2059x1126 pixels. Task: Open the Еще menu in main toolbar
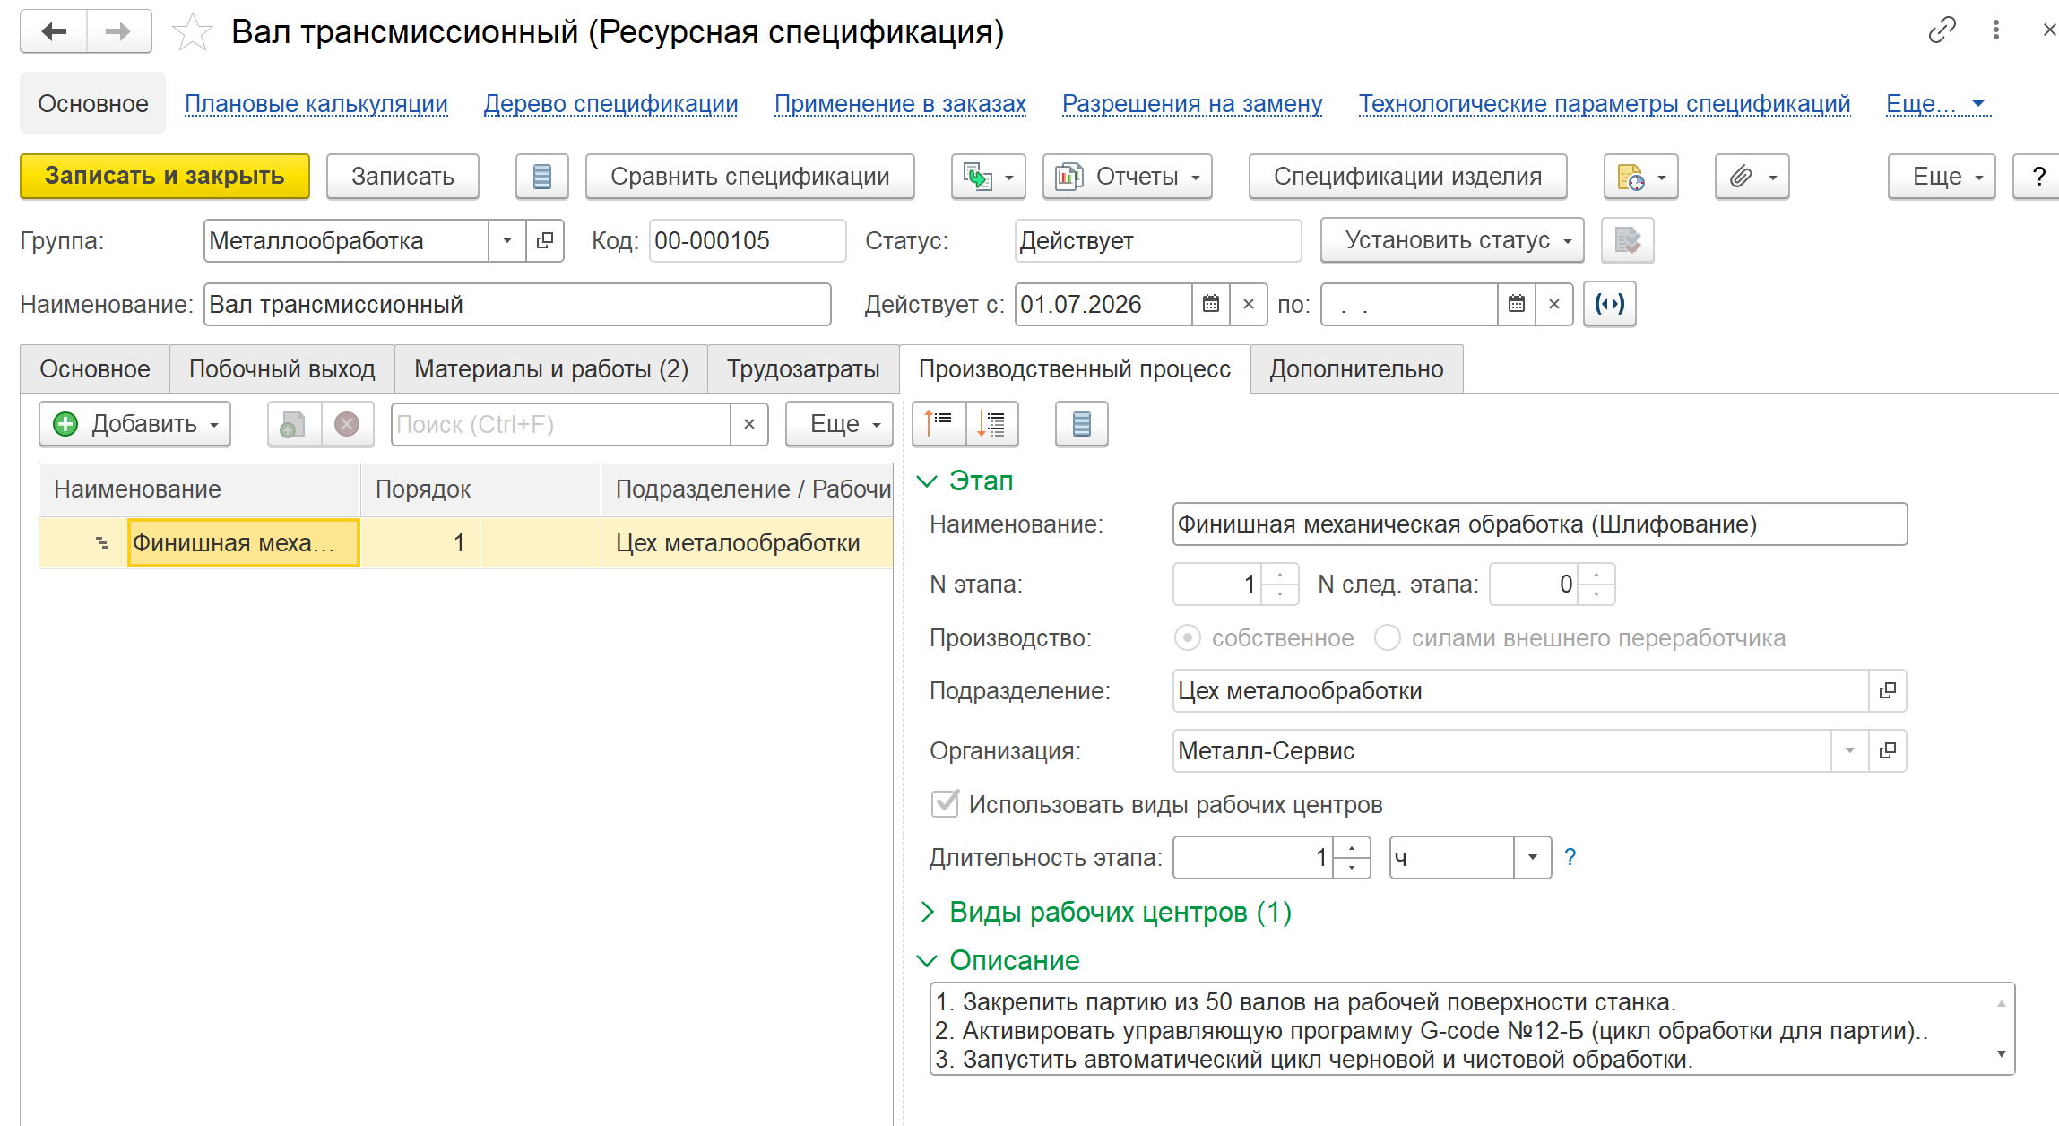[x=1942, y=177]
